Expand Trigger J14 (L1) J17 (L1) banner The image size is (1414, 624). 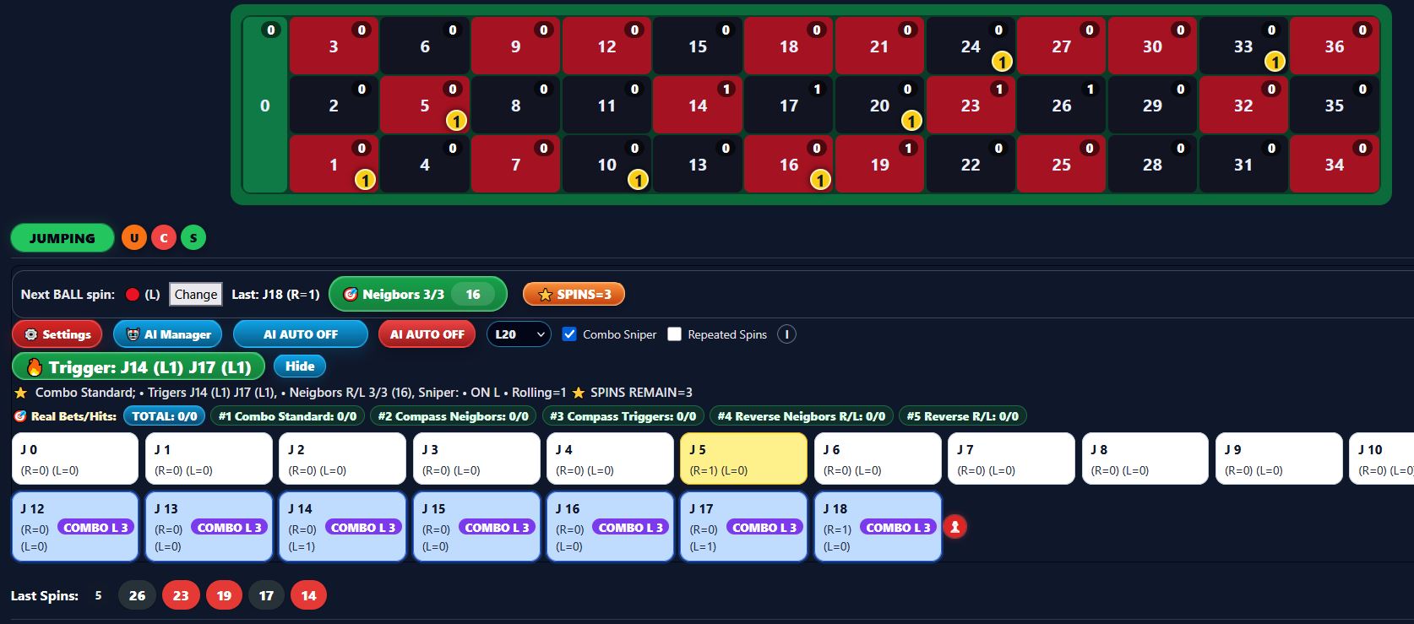[139, 366]
